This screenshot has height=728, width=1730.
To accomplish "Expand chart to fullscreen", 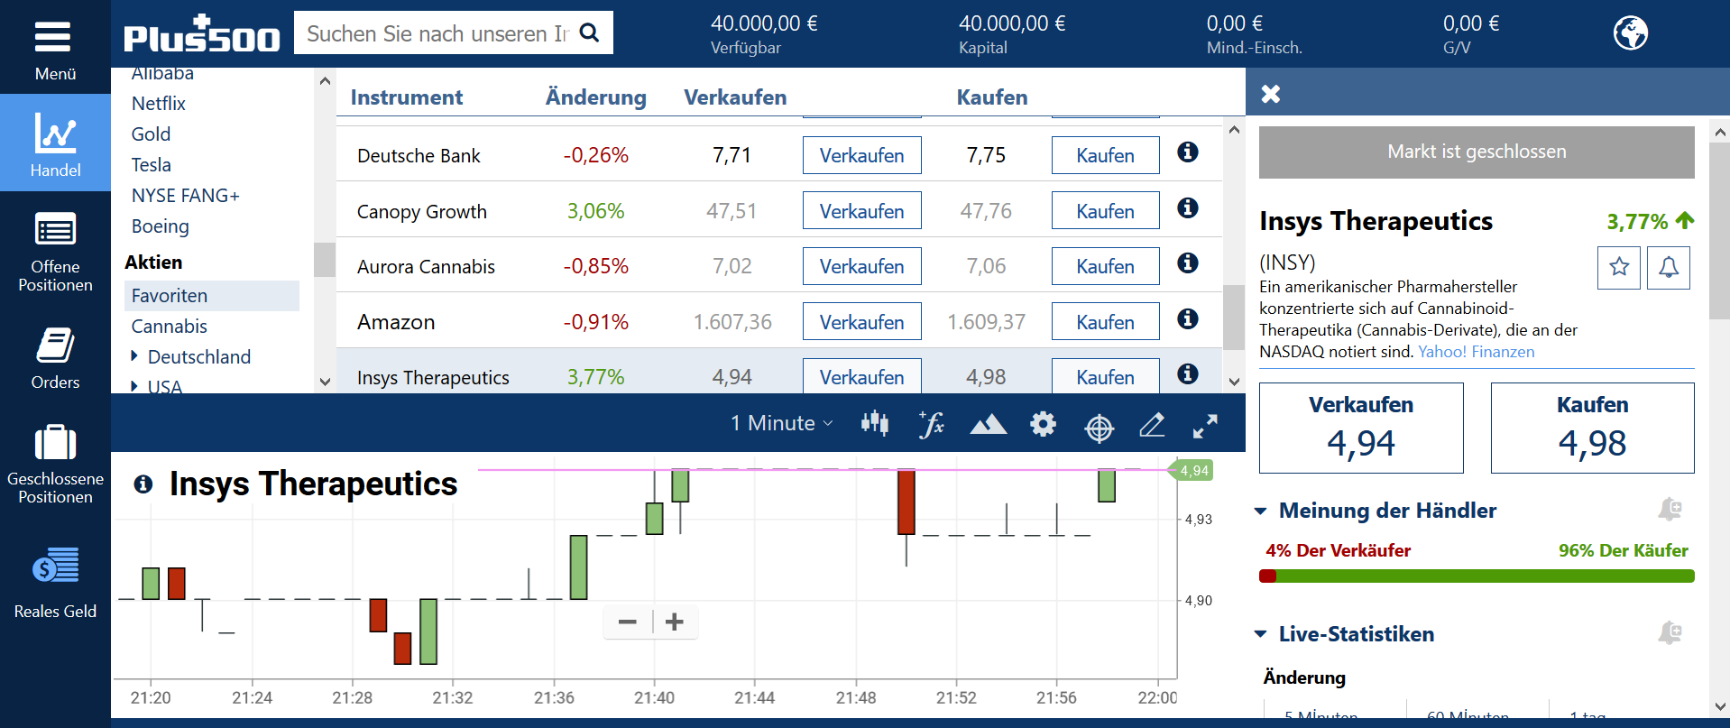I will [1205, 426].
